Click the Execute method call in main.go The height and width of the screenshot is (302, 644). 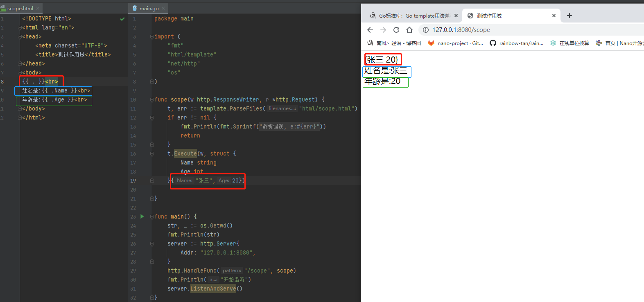(x=185, y=154)
